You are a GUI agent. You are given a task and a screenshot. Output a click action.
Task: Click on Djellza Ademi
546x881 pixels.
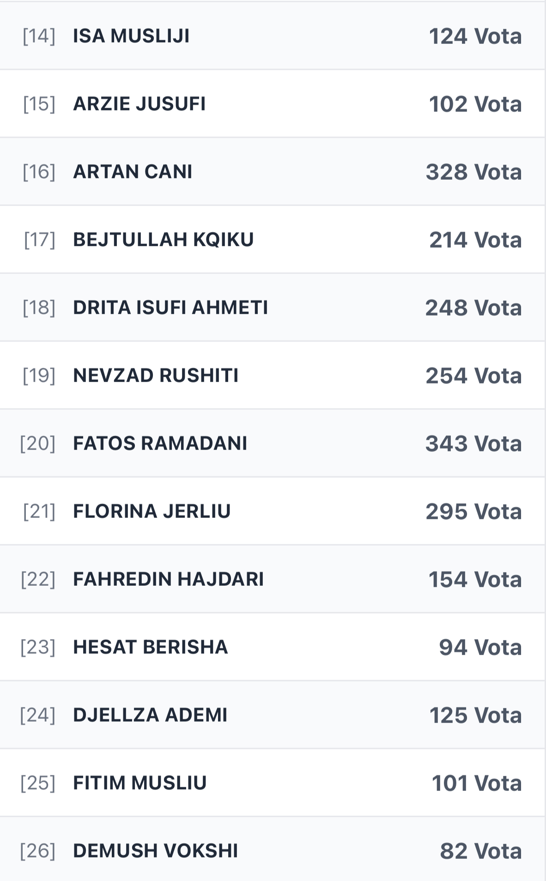coord(150,715)
